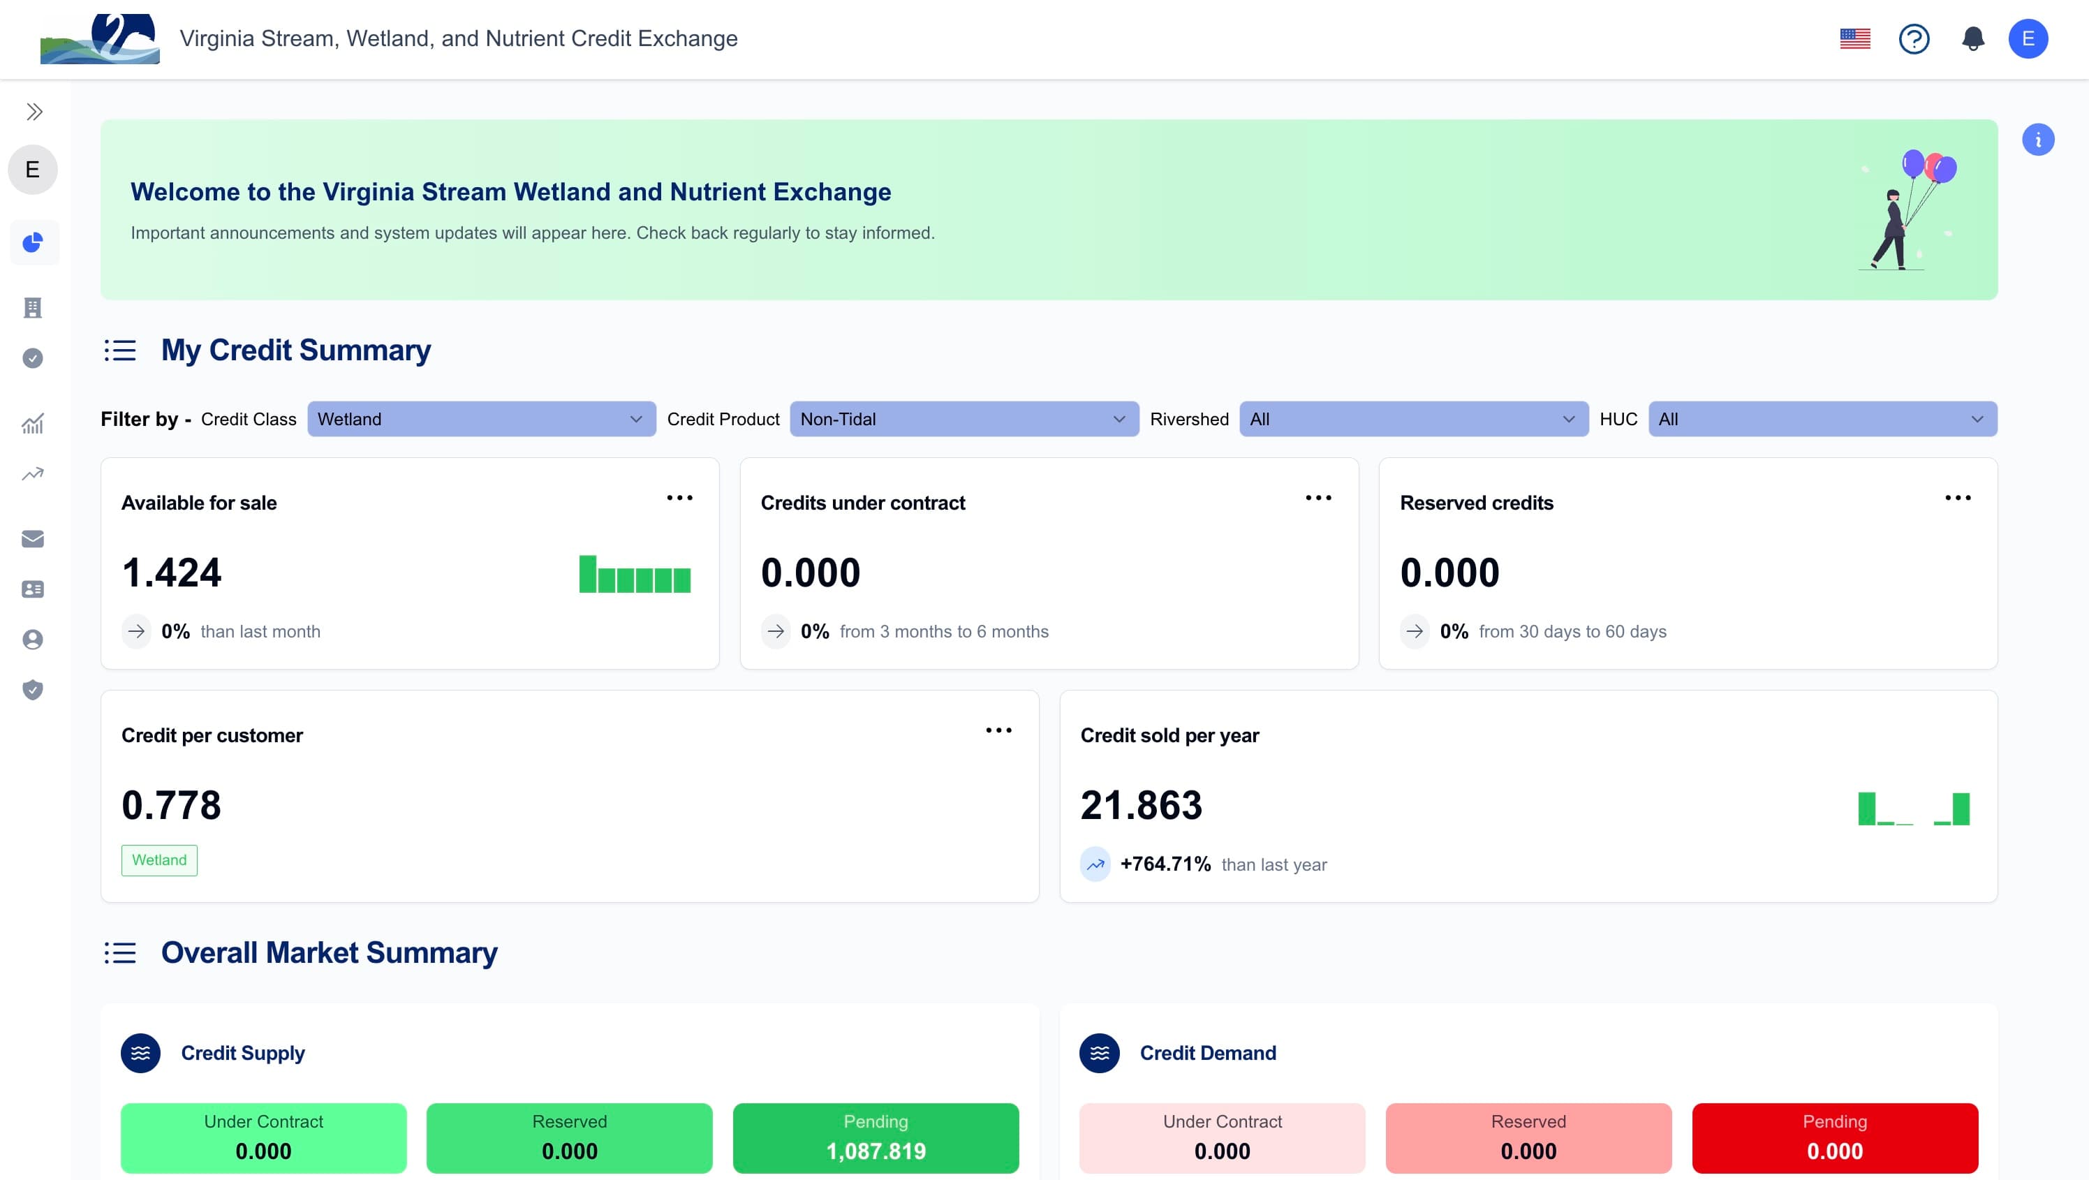2089x1180 pixels.
Task: Click the trending line sidebar icon
Action: pyautogui.click(x=34, y=473)
